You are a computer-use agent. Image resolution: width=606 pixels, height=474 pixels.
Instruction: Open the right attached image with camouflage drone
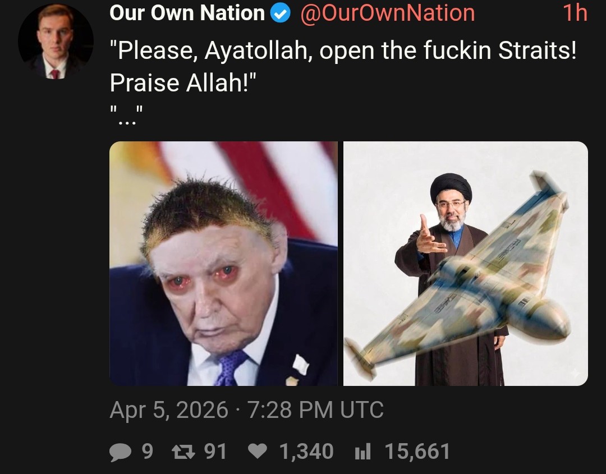(466, 264)
